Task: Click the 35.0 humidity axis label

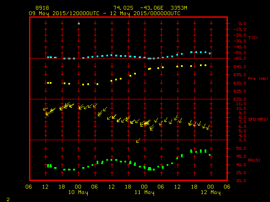Action: [x=241, y=173]
